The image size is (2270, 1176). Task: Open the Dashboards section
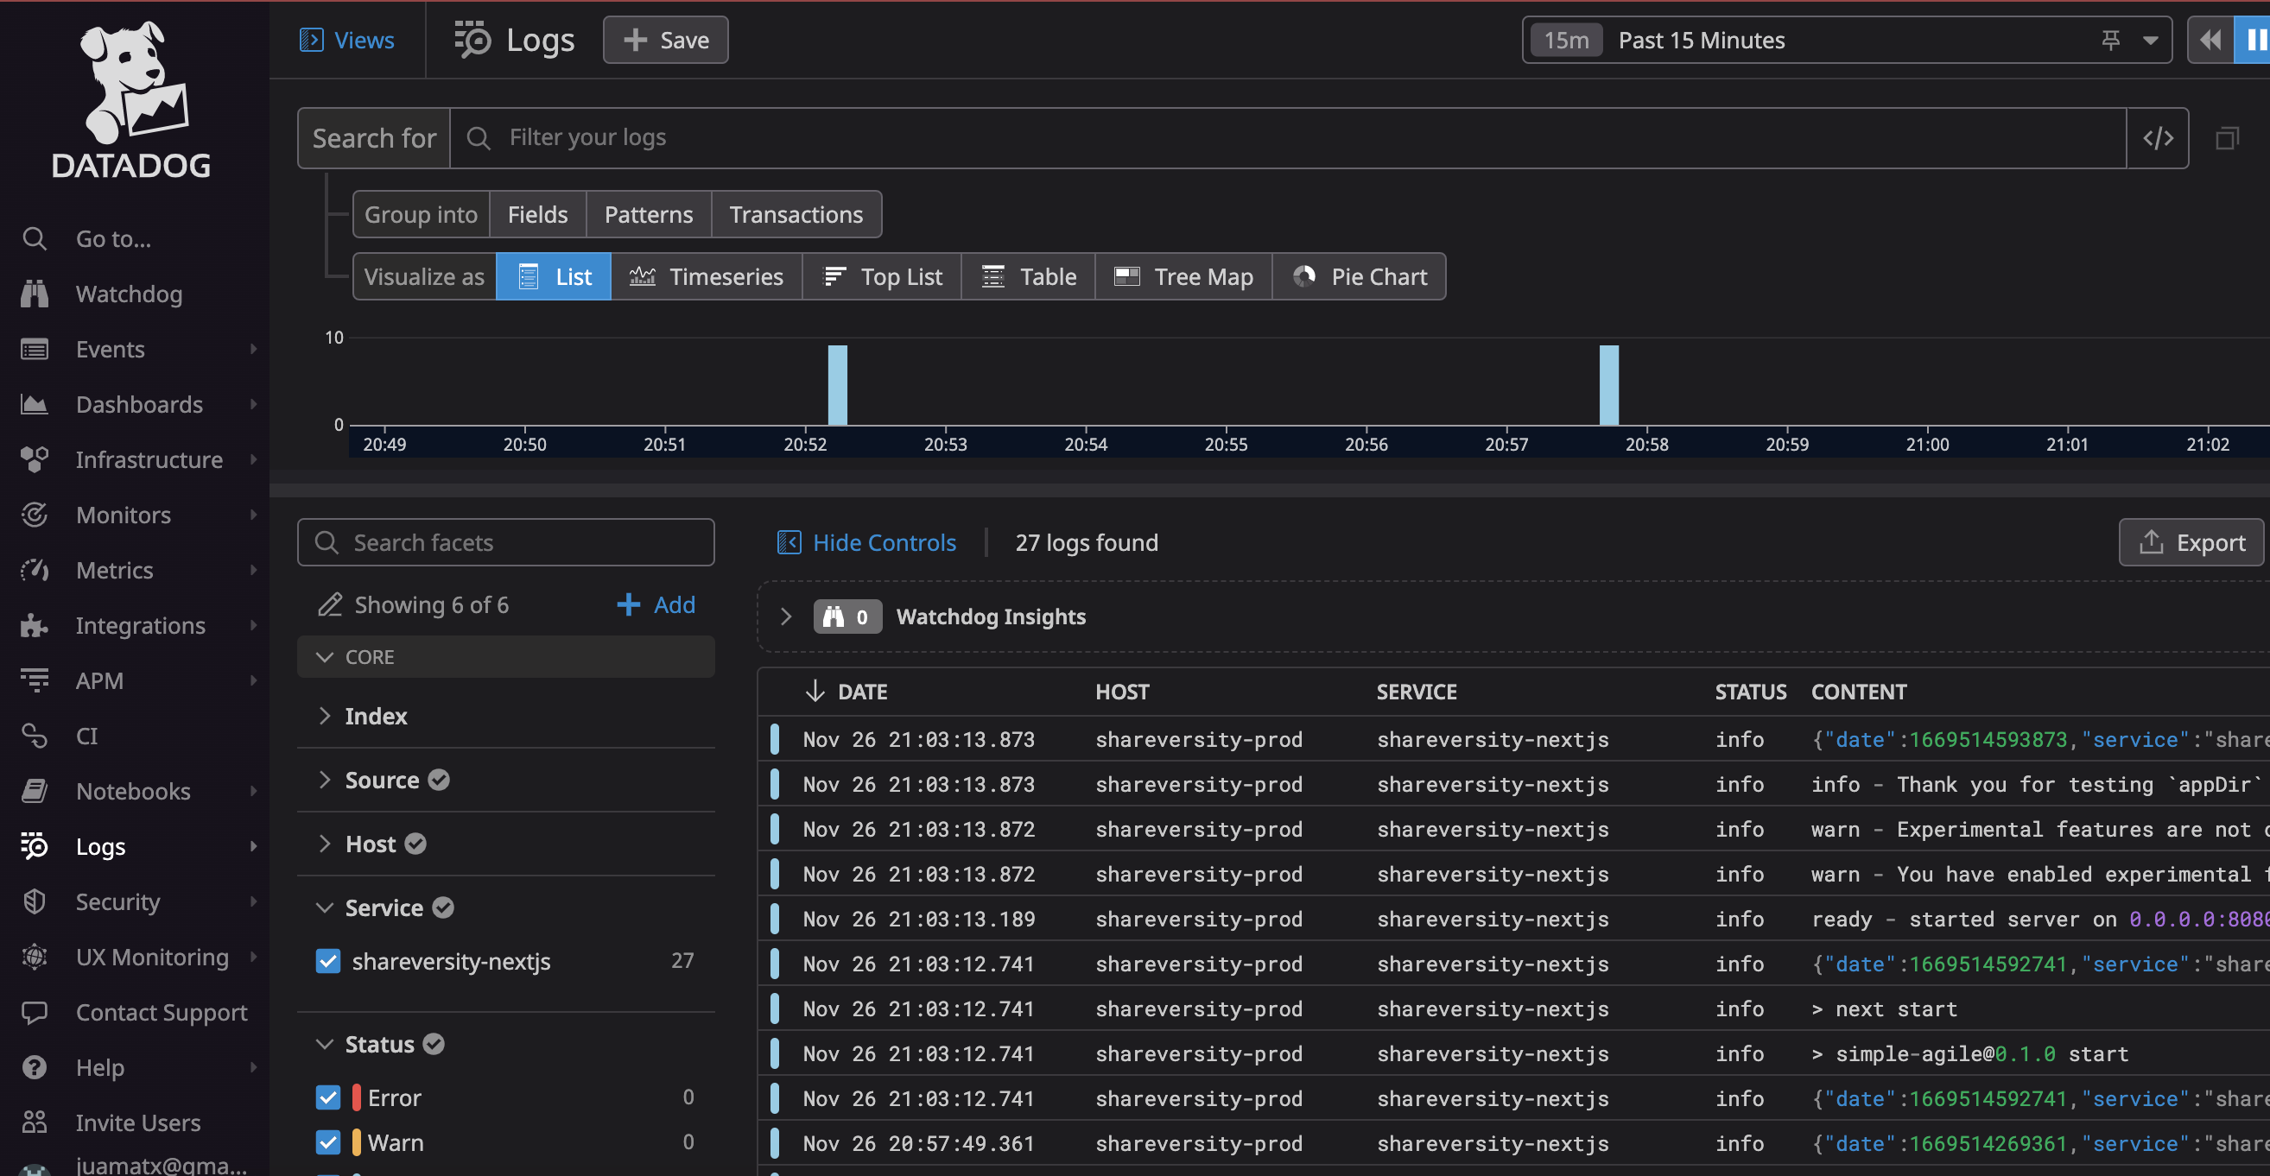click(139, 404)
